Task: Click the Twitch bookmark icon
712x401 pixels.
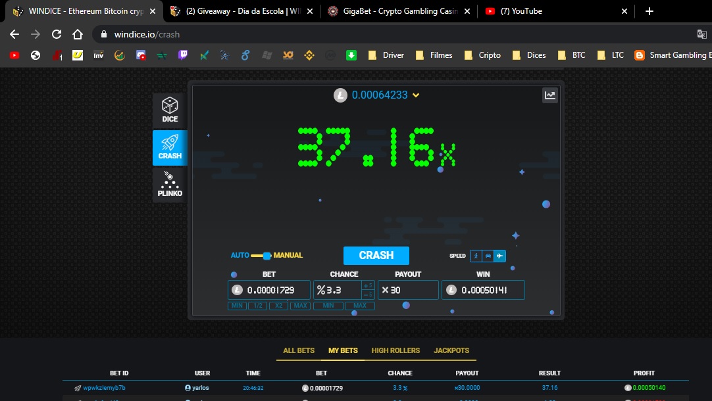Action: [183, 55]
